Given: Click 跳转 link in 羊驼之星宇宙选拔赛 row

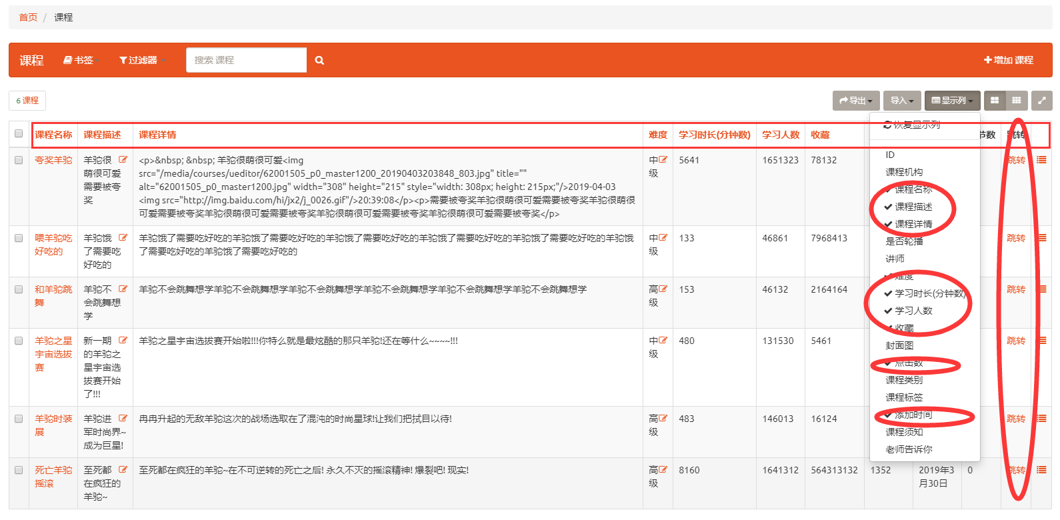Looking at the screenshot, I should tap(1016, 341).
